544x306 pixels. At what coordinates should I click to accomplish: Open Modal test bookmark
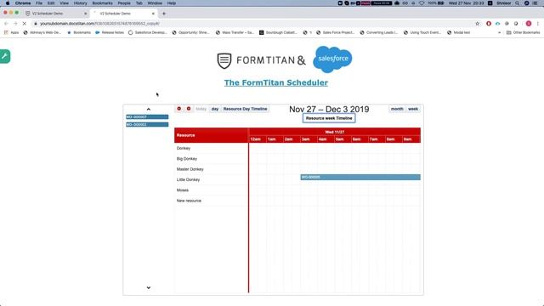point(459,32)
